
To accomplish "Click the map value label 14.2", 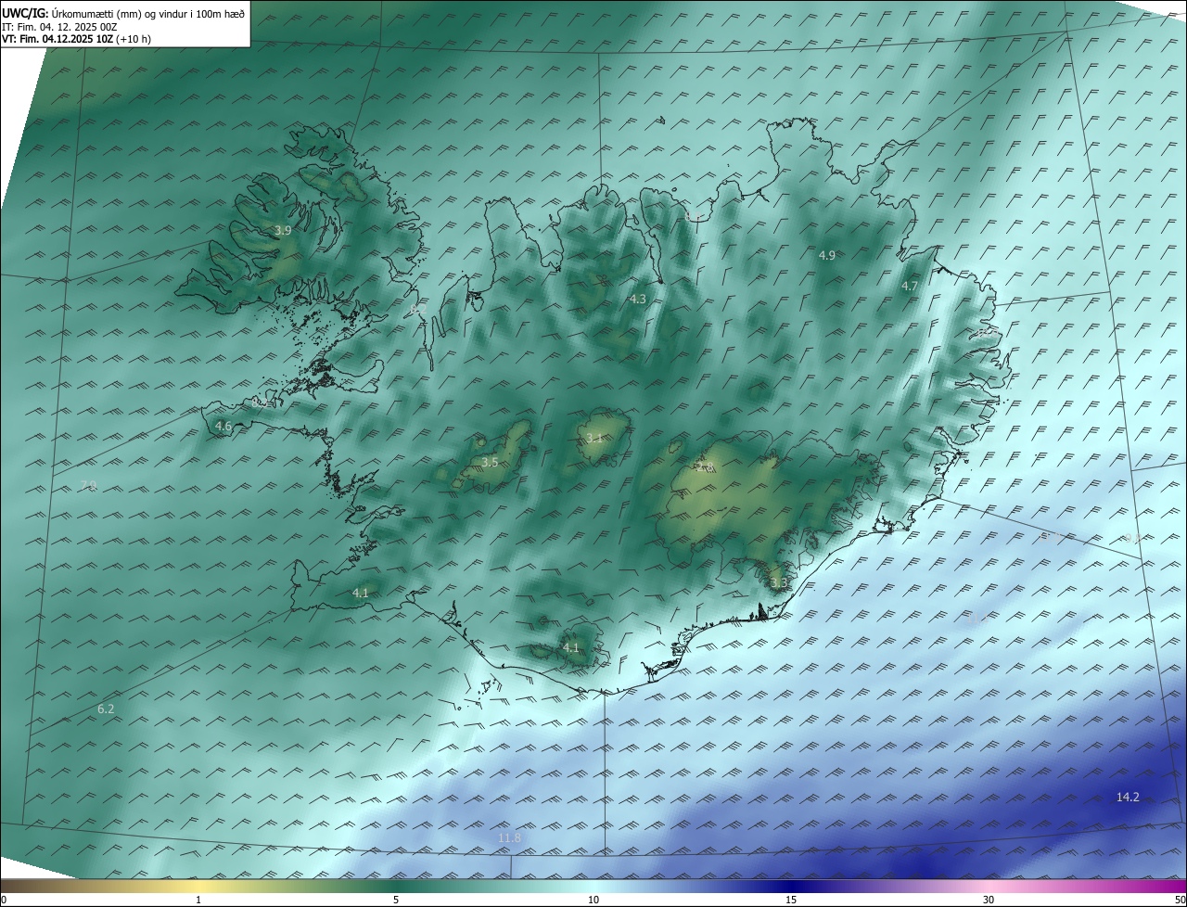I will pyautogui.click(x=1128, y=798).
